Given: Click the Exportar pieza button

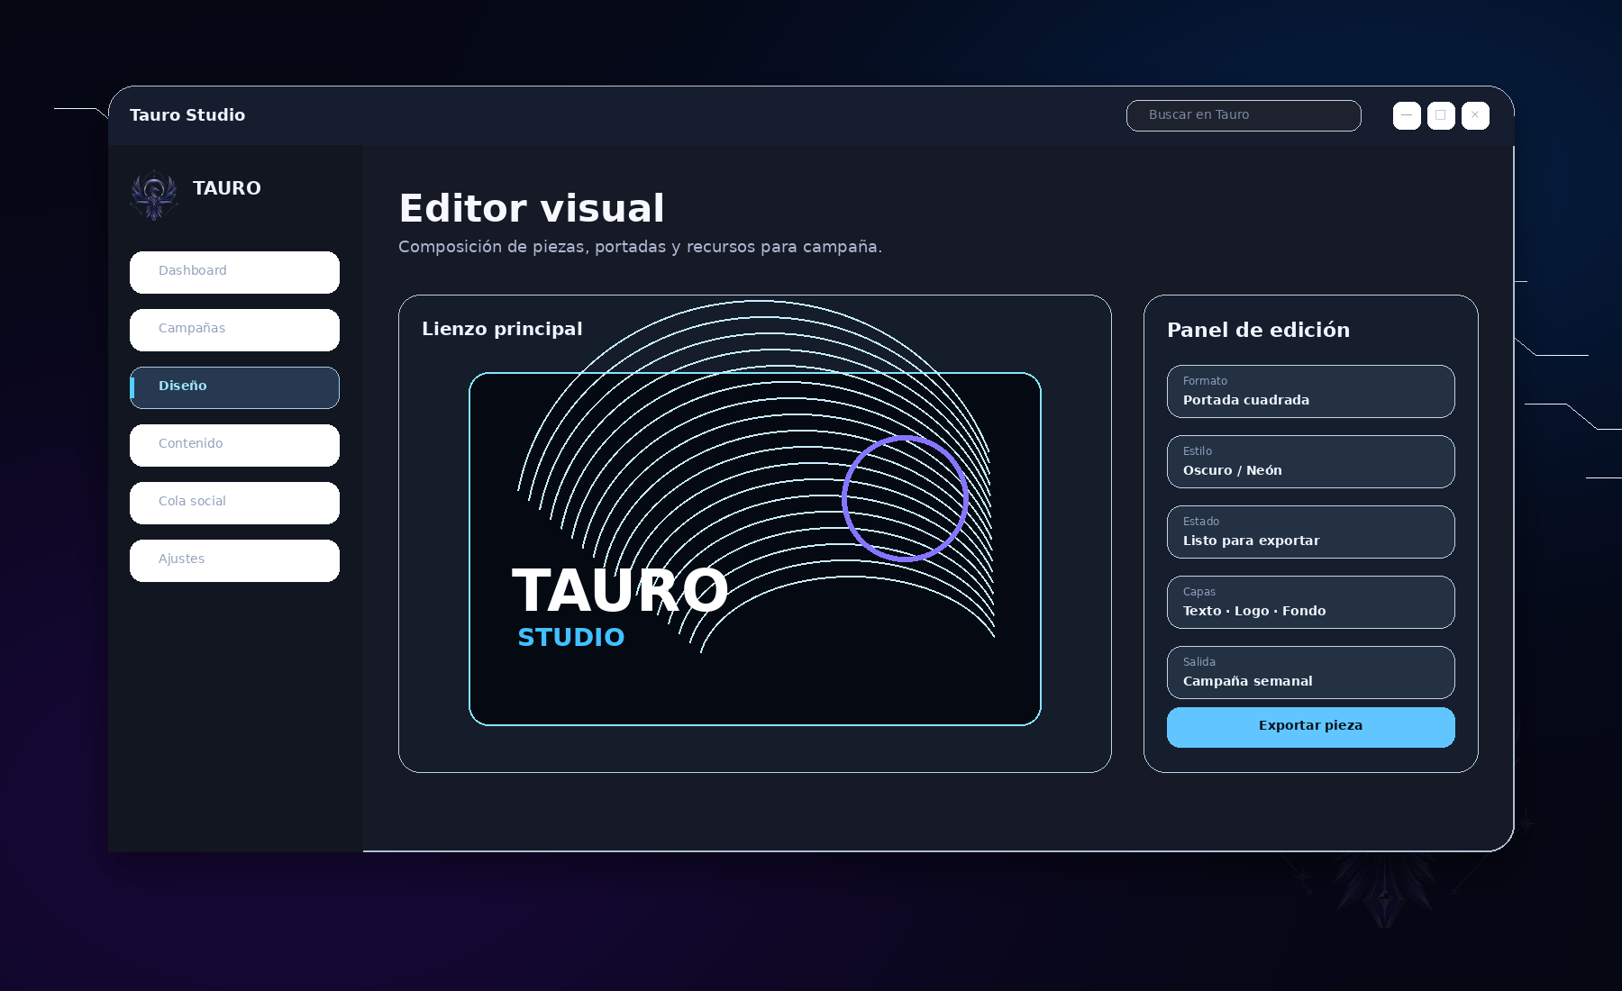Looking at the screenshot, I should [x=1310, y=727].
